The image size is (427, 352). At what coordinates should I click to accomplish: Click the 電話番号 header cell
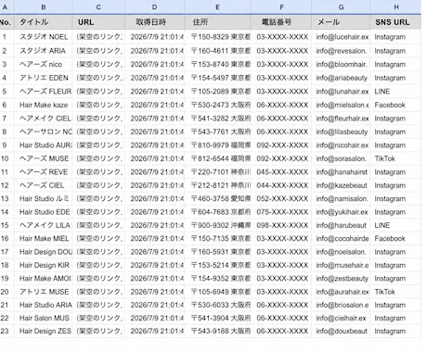tap(281, 22)
